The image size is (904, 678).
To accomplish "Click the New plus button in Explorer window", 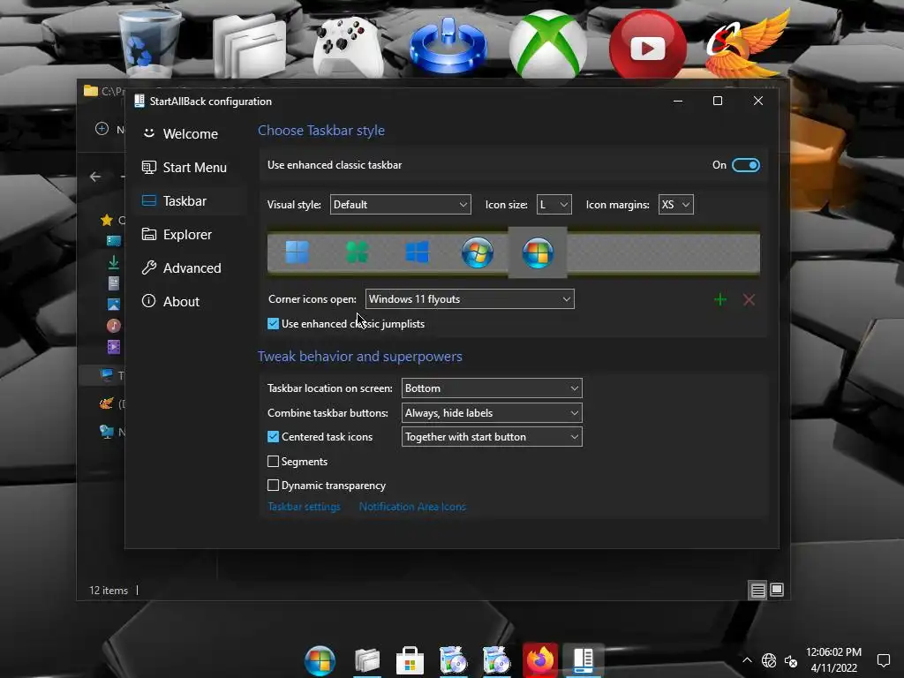I will click(102, 129).
